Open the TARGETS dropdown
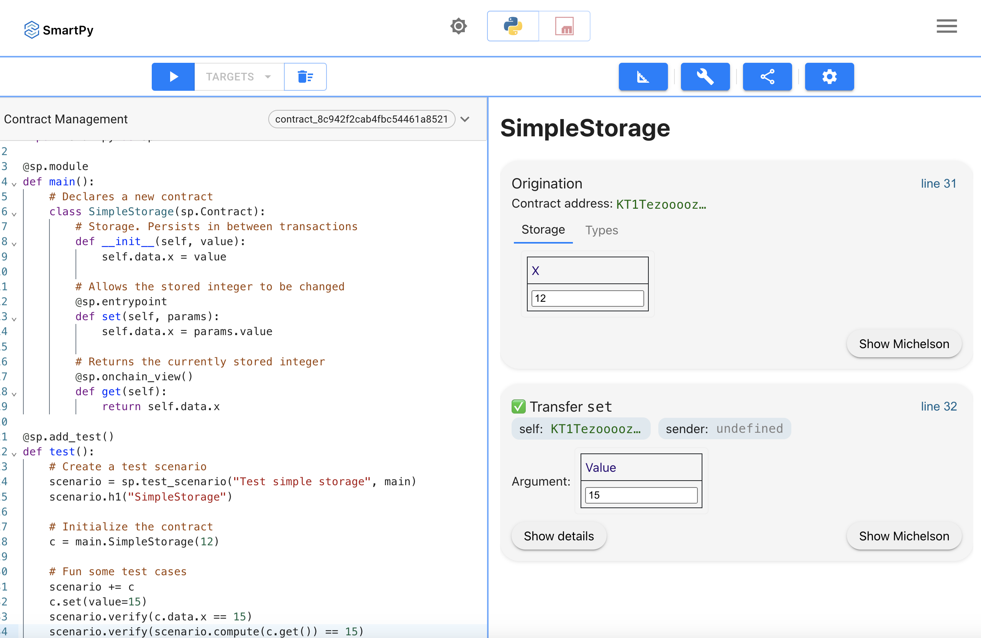 pyautogui.click(x=239, y=77)
